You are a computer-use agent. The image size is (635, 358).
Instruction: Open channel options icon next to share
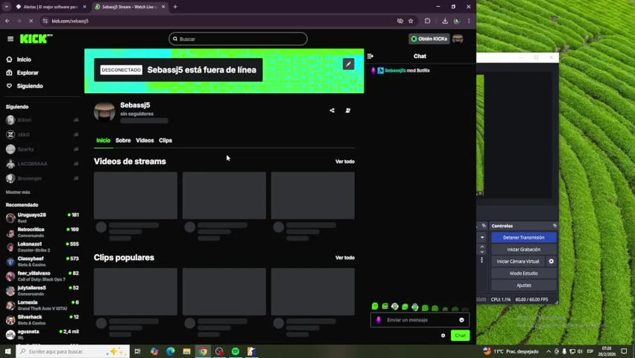pos(348,110)
